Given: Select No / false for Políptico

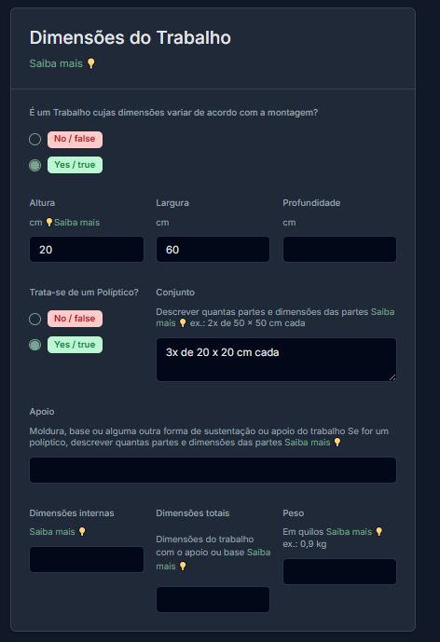Looking at the screenshot, I should (34, 319).
